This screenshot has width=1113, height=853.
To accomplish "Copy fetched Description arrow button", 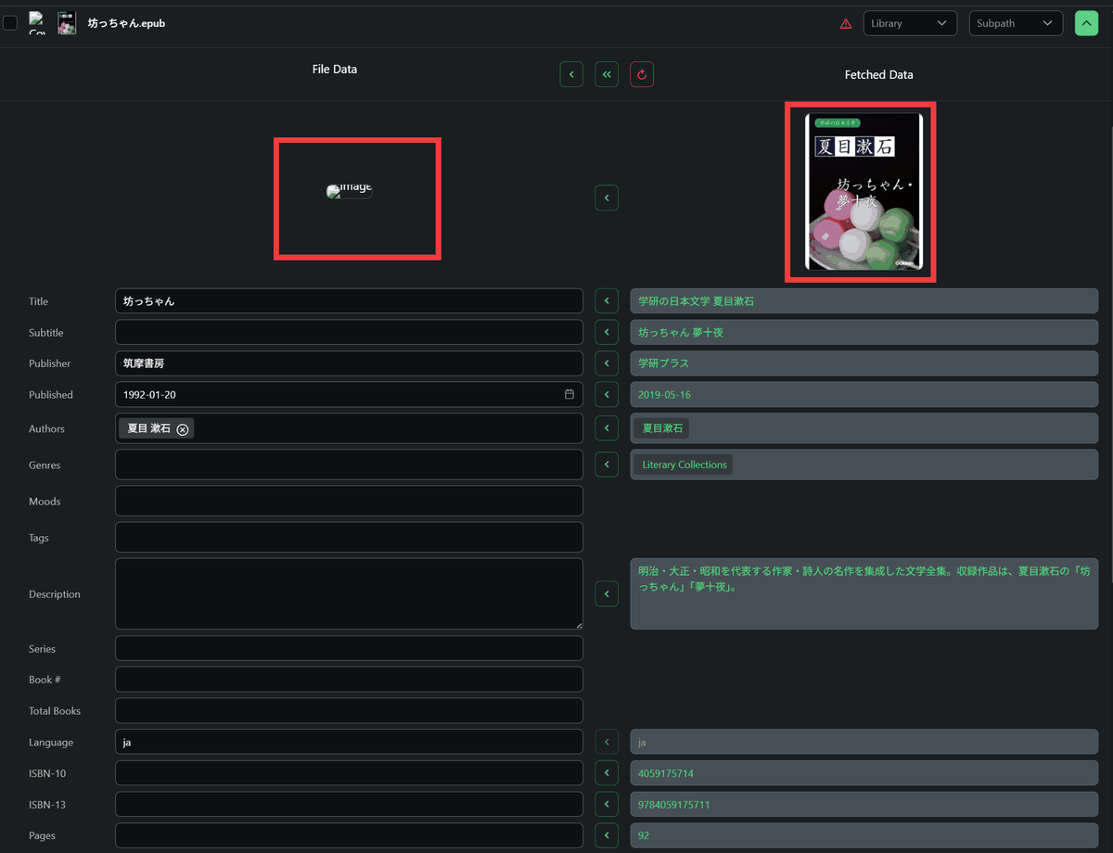I will click(607, 593).
